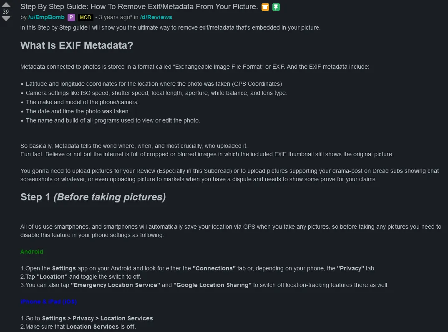This screenshot has height=332, width=448.
Task: Click the 'Step 1 (Before taking pictures)' heading
Action: tap(93, 197)
